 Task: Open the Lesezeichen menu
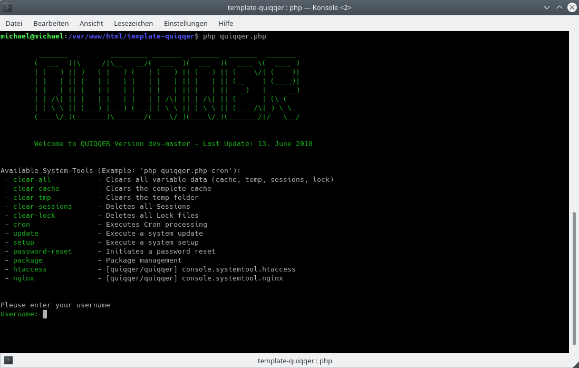[x=133, y=23]
